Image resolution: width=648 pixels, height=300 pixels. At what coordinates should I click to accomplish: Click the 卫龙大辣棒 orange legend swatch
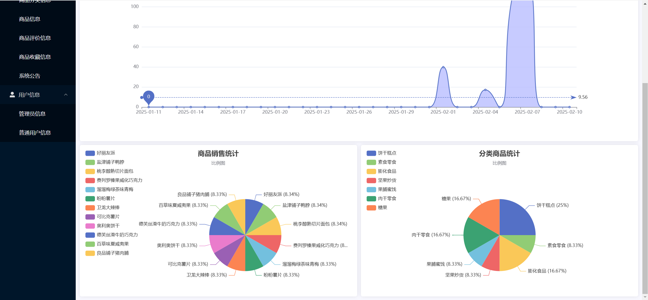90,208
